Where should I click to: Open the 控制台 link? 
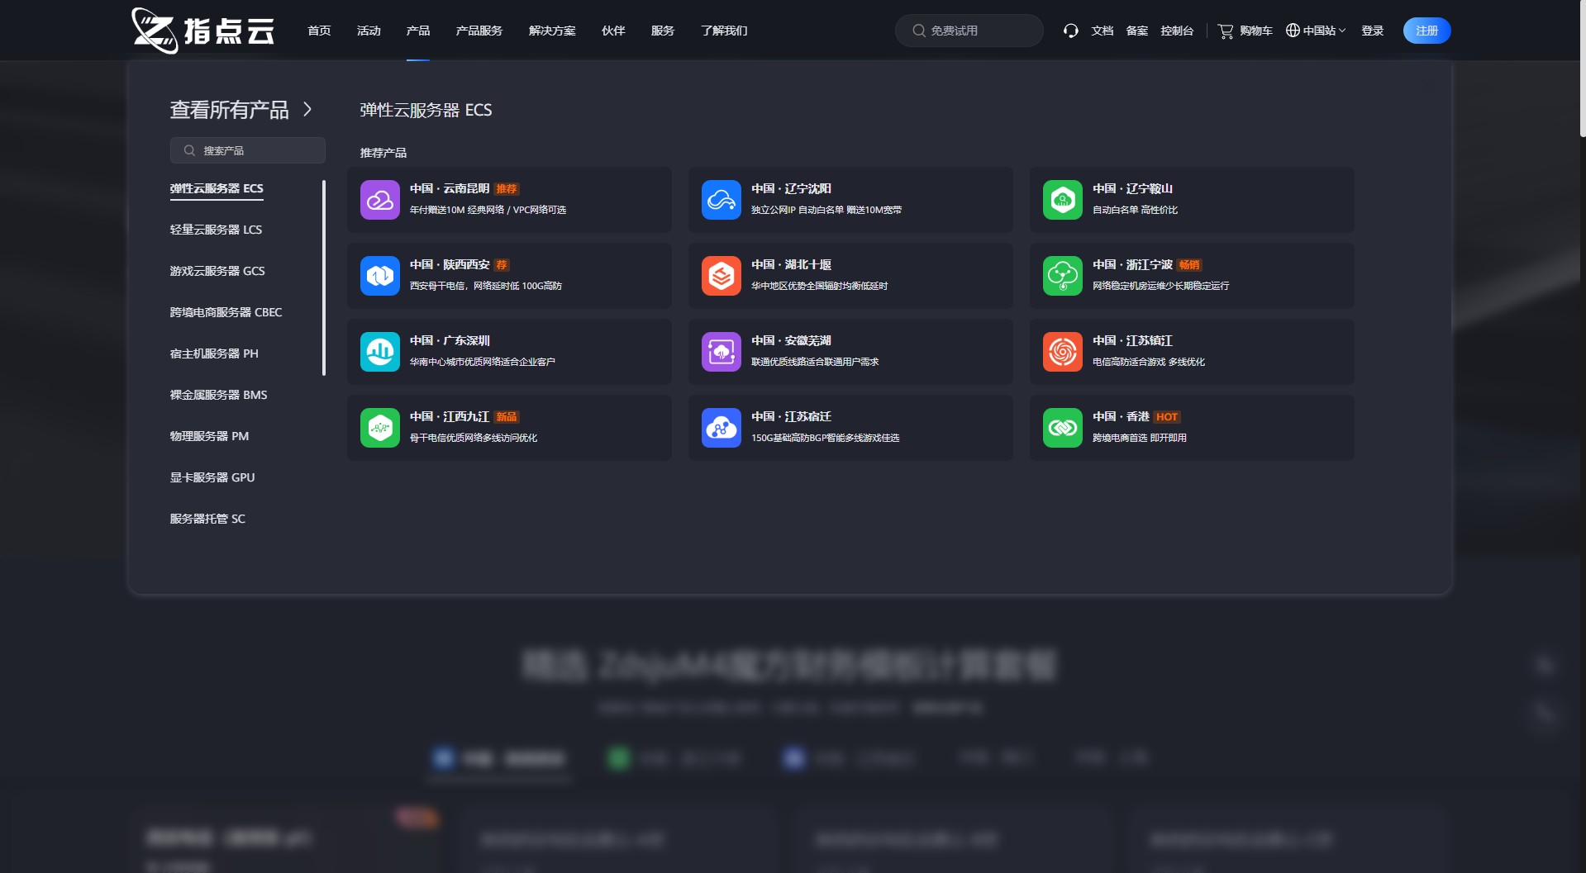pyautogui.click(x=1177, y=31)
